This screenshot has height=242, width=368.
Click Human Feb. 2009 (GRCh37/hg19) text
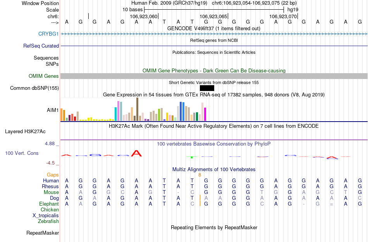169,3
